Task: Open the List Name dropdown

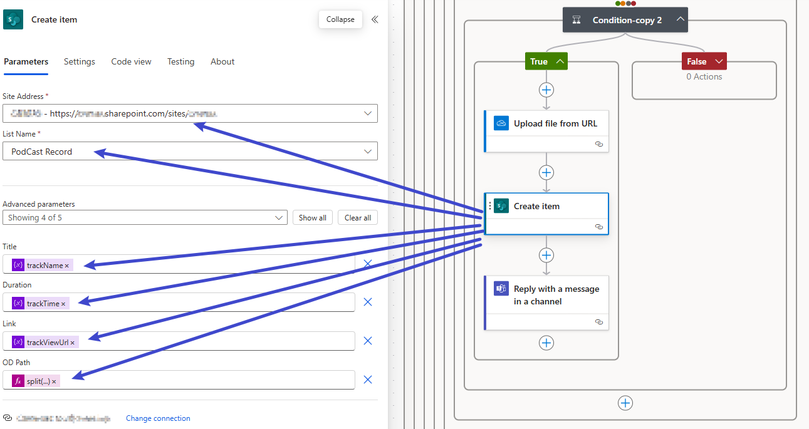Action: point(368,152)
